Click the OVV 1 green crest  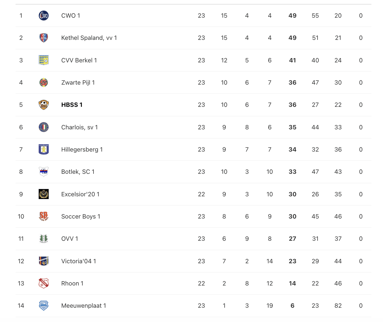click(x=44, y=239)
